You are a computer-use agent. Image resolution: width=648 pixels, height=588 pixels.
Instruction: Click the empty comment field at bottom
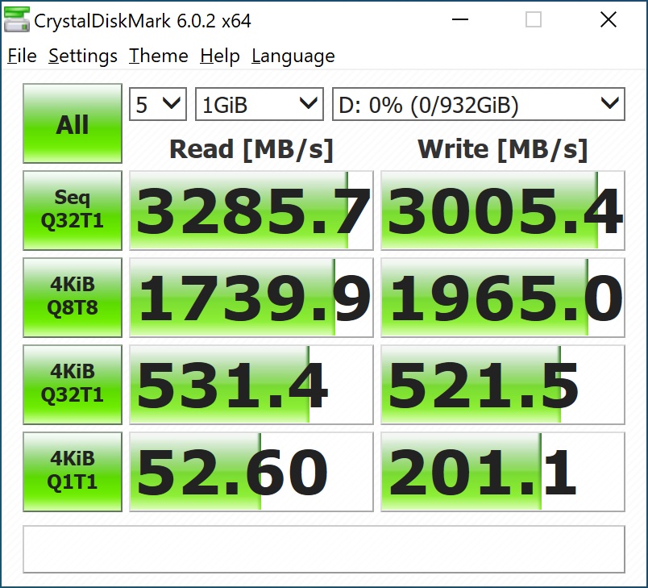(324, 549)
